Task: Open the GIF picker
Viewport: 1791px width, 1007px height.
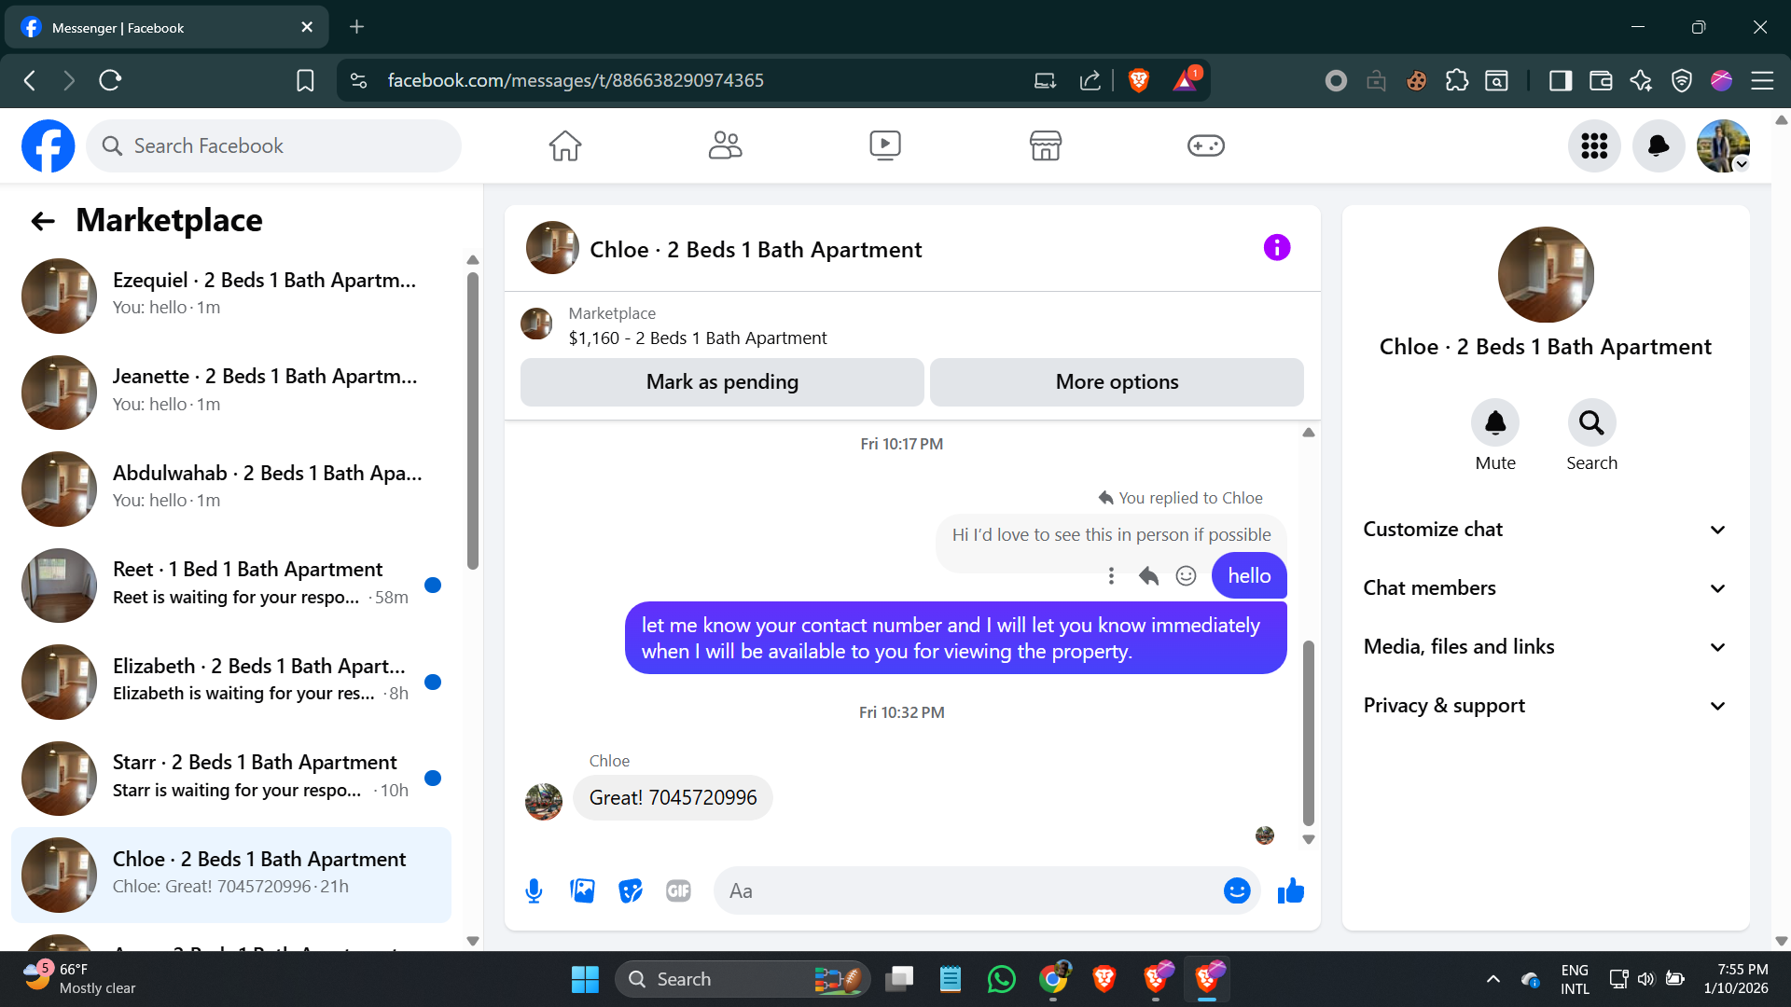Action: (678, 891)
